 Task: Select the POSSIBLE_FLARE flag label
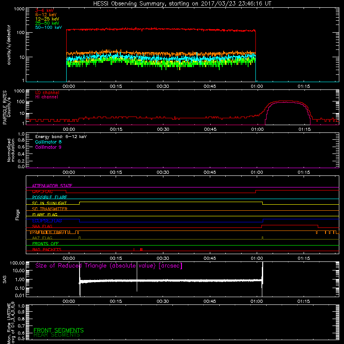pyautogui.click(x=49, y=197)
